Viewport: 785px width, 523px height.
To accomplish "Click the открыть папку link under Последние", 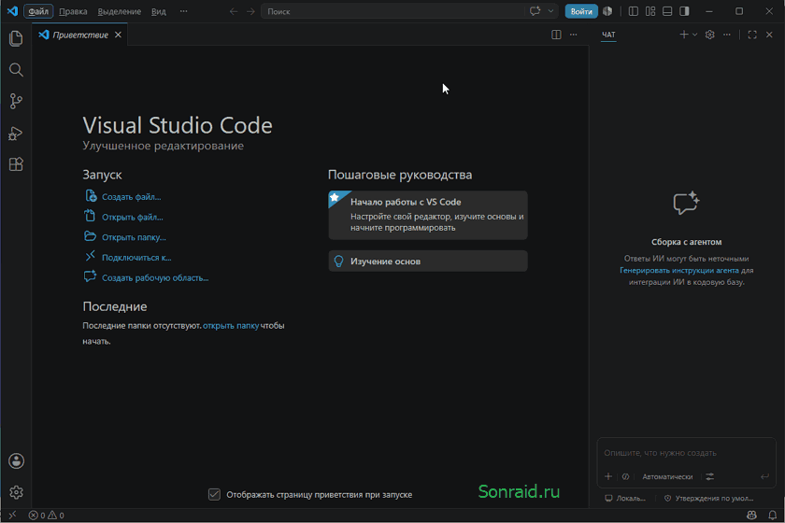I will 231,325.
